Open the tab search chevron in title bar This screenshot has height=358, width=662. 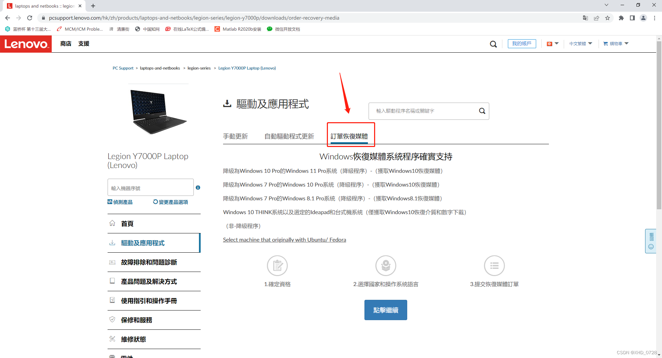click(606, 5)
